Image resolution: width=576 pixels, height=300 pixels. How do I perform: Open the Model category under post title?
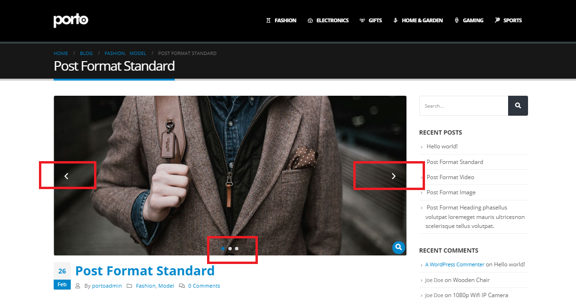coord(166,286)
